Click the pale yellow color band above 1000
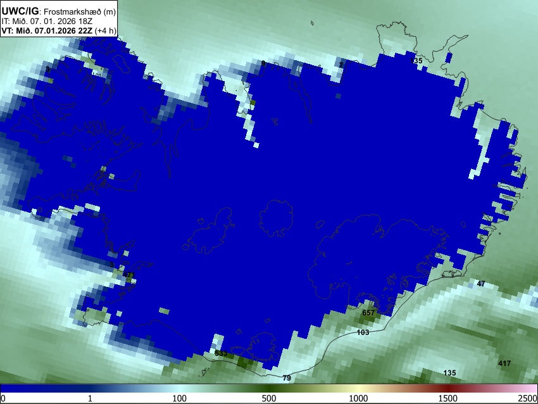This screenshot has width=538, height=404. click(x=358, y=389)
